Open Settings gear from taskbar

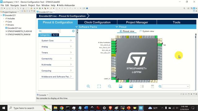pyautogui.click(x=104, y=108)
